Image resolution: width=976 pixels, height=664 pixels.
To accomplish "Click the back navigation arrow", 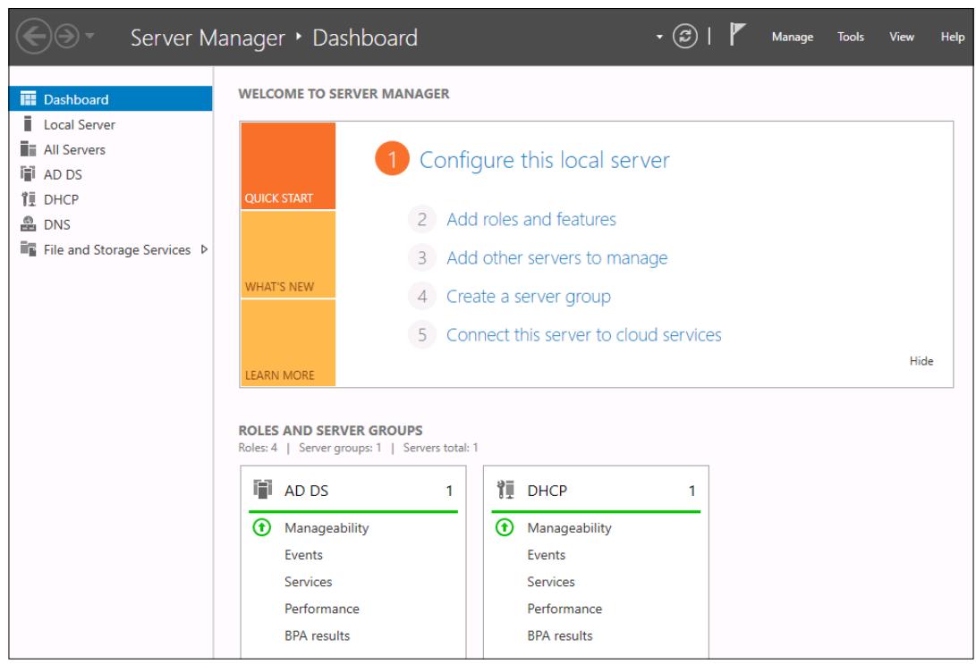I will pyautogui.click(x=34, y=37).
